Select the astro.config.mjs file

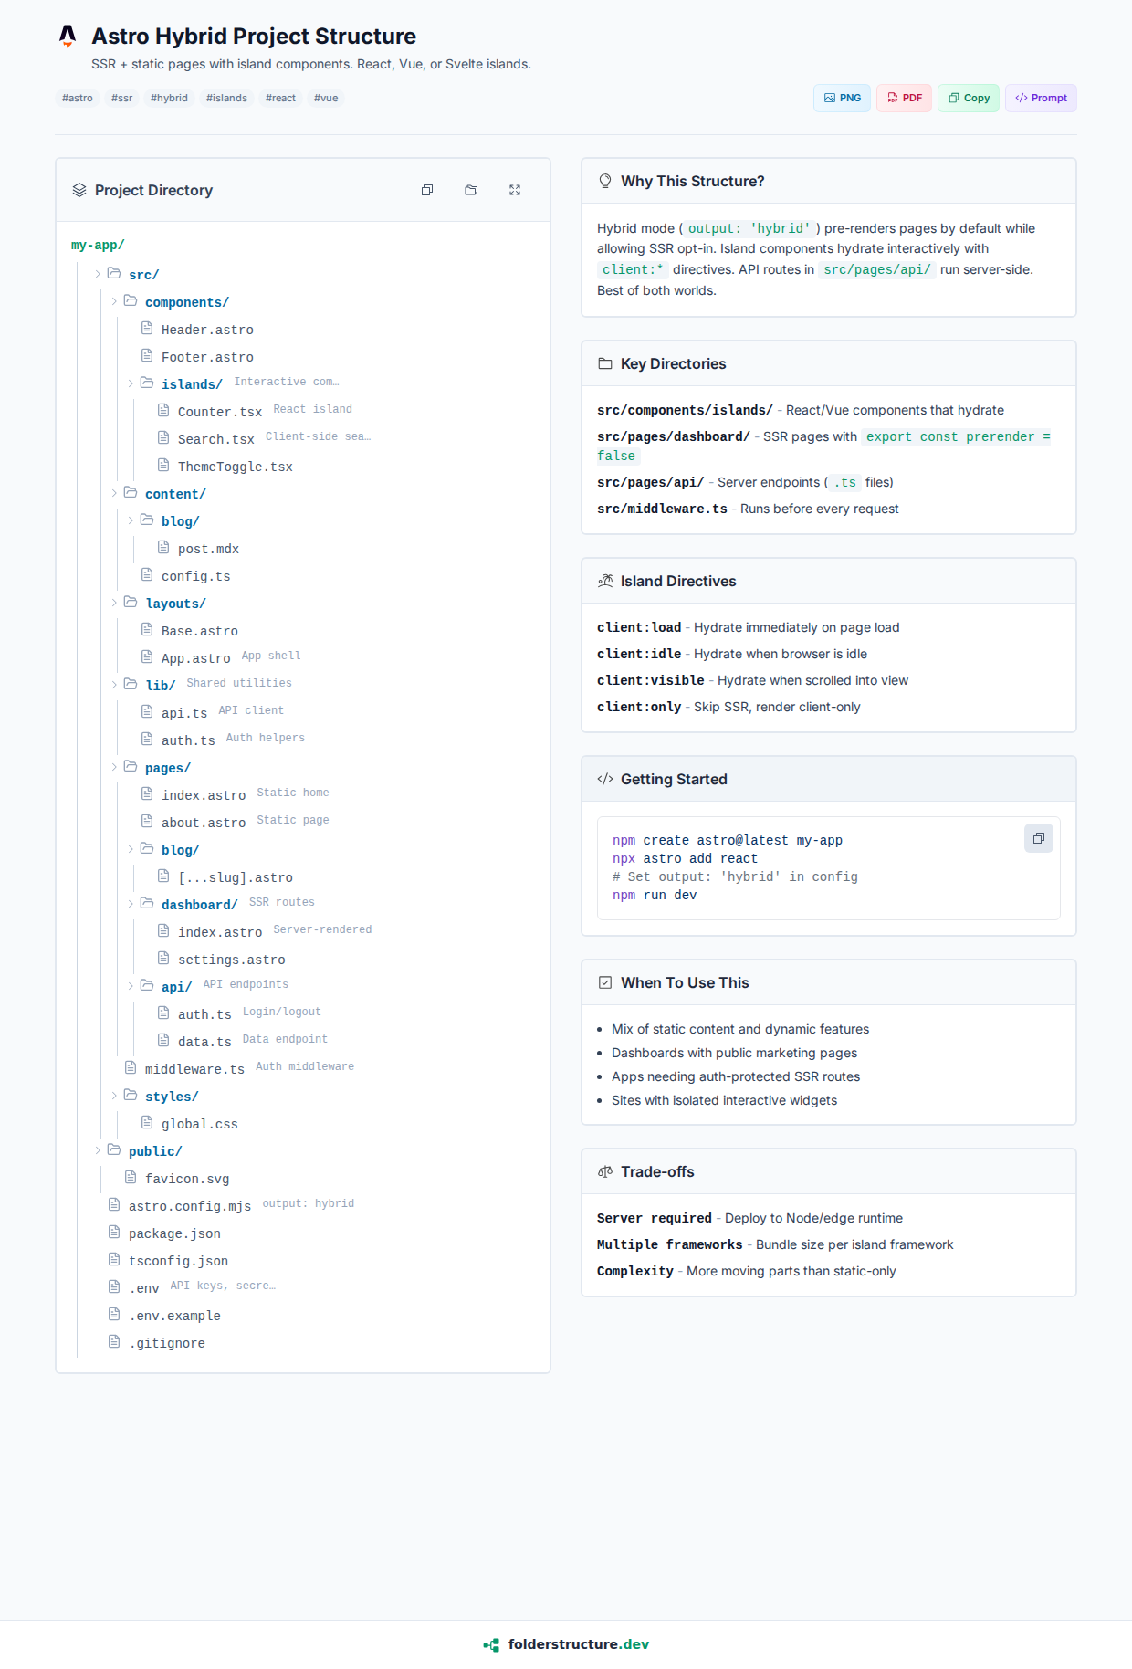click(x=189, y=1206)
